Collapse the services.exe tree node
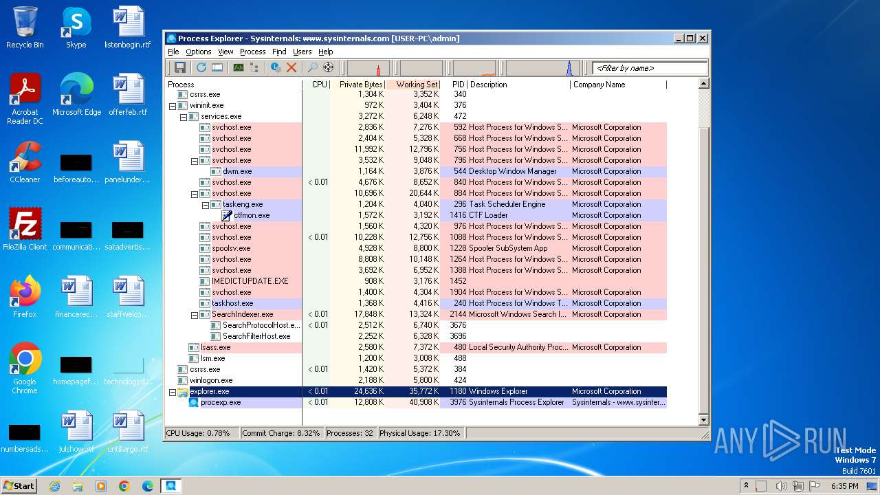The height and width of the screenshot is (495, 880). [x=184, y=117]
